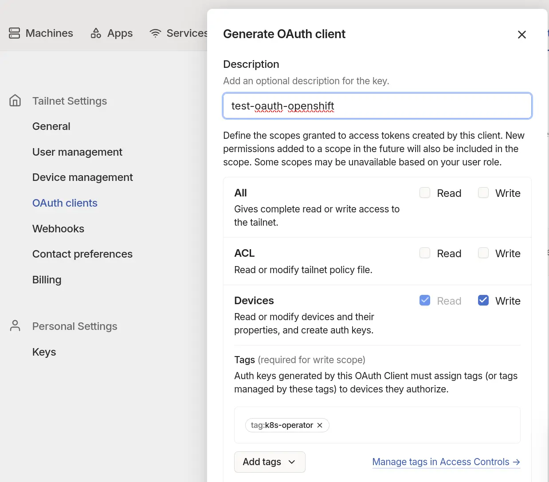Image resolution: width=549 pixels, height=482 pixels.
Task: Click the Apps shapes icon
Action: click(96, 33)
